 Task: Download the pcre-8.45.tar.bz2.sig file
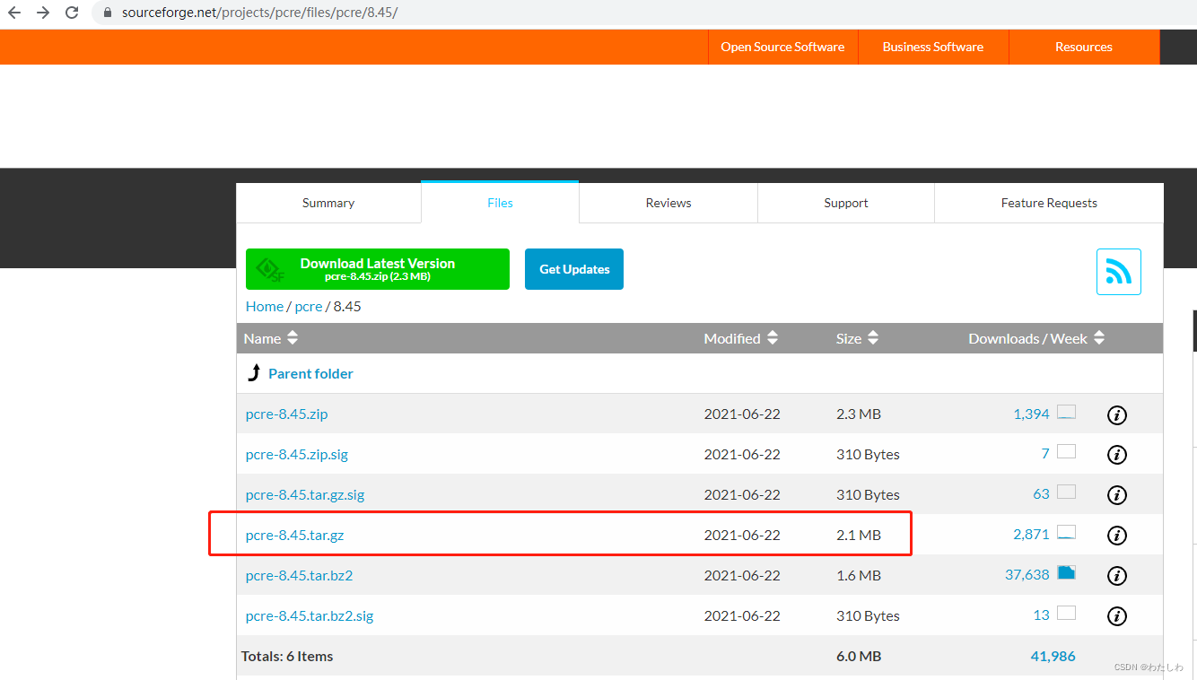point(310,616)
